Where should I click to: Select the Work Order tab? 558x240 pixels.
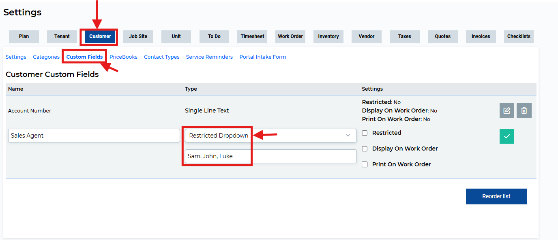tap(290, 36)
